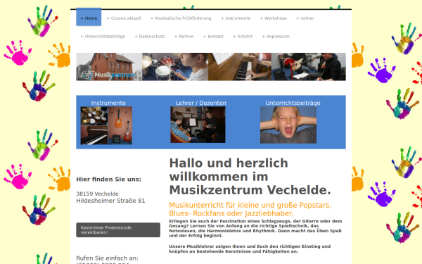Click the orange 'Musikunterricht für kleine und große Popstars' subtitle
This screenshot has width=422, height=264.
coord(250,209)
